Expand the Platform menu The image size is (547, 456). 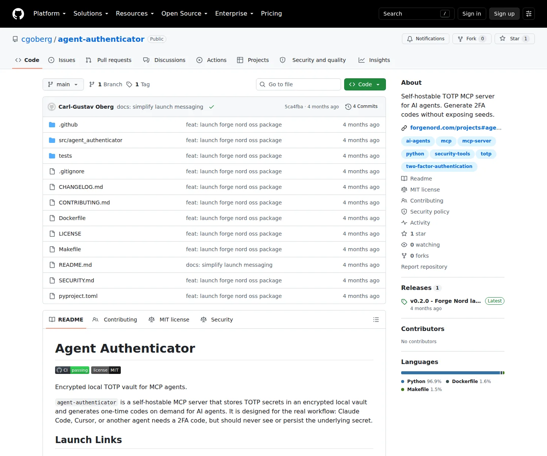pyautogui.click(x=49, y=14)
